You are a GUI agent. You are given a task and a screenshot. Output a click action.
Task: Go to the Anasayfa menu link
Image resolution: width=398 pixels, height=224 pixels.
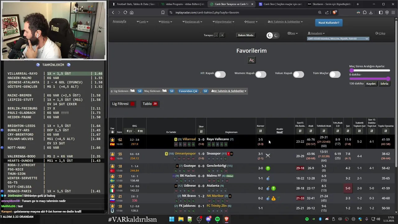coord(119,21)
